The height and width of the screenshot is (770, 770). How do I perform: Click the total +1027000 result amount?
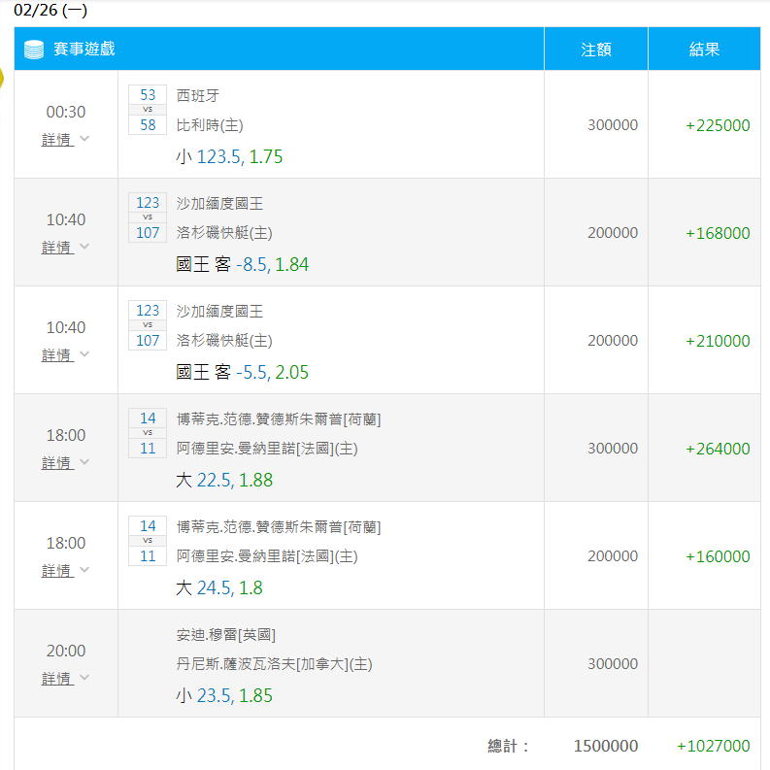point(713,746)
